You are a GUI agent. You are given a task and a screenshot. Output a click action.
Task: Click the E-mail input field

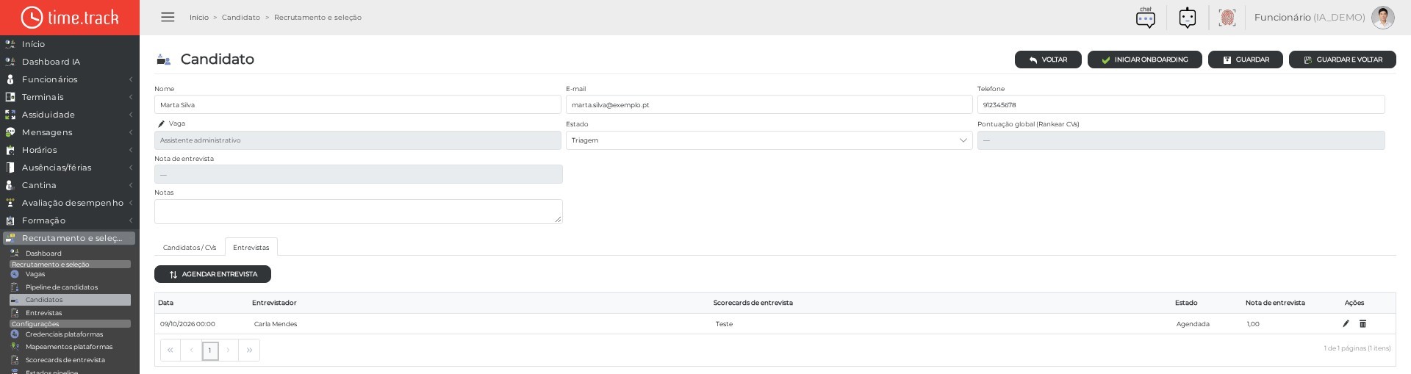click(769, 105)
